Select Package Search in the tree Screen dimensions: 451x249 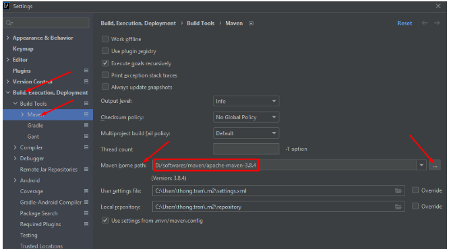pos(38,213)
